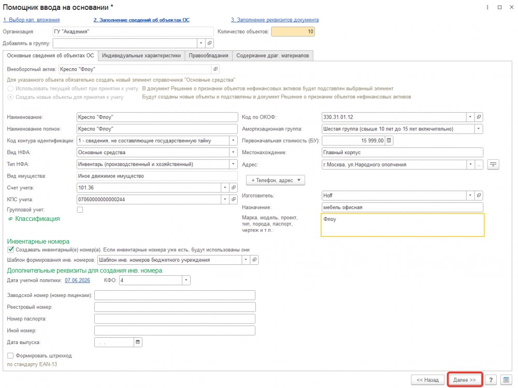Open the + Телефон, адрес dropdown button
This screenshot has width=518, height=388.
[276, 180]
